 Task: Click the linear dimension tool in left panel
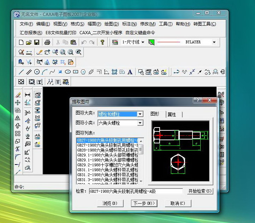coord(28,94)
